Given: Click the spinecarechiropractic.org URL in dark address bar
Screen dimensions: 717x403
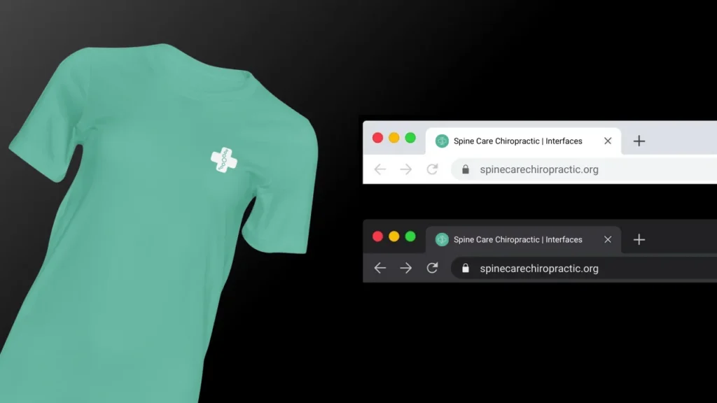Looking at the screenshot, I should pyautogui.click(x=539, y=268).
